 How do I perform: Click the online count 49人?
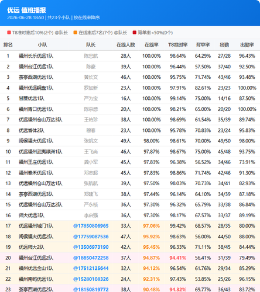pyautogui.click(x=126, y=141)
